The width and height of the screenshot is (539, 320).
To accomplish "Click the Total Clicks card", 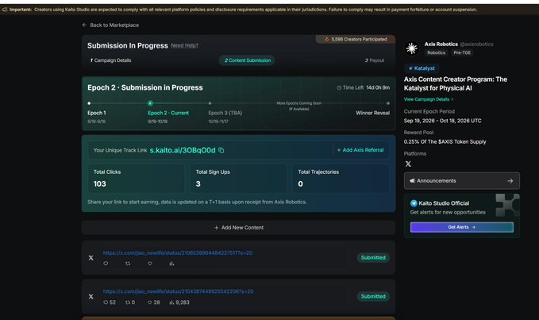I will click(x=137, y=179).
